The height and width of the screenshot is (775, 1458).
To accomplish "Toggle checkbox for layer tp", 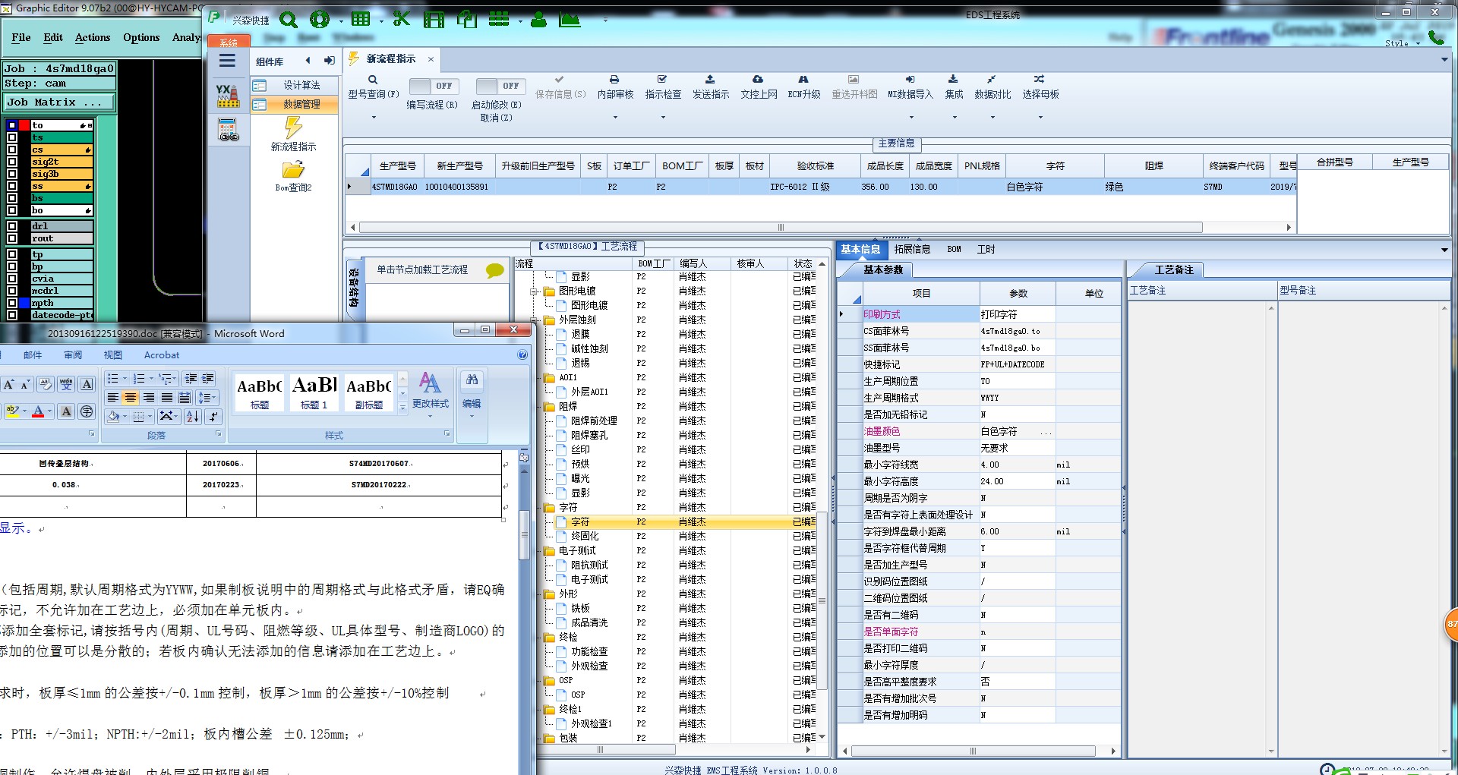I will point(12,254).
